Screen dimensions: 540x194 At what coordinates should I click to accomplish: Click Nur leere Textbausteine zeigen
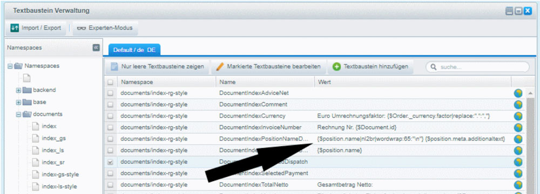[157, 66]
